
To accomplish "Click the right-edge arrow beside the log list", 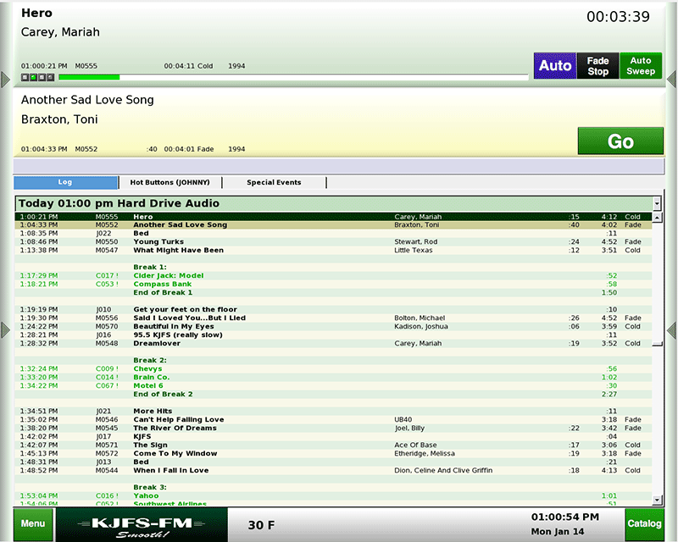I will click(671, 329).
